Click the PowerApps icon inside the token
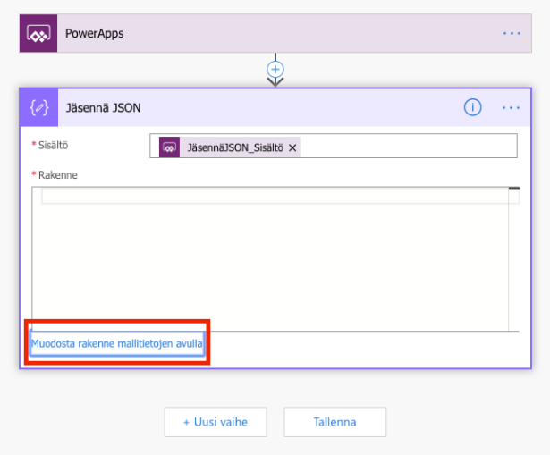The image size is (550, 455). click(x=169, y=147)
